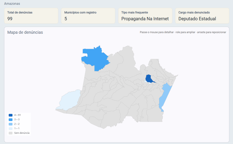Screen dimensions: 233x144
Task: Click the Municípios com registro card
Action: (88, 16)
